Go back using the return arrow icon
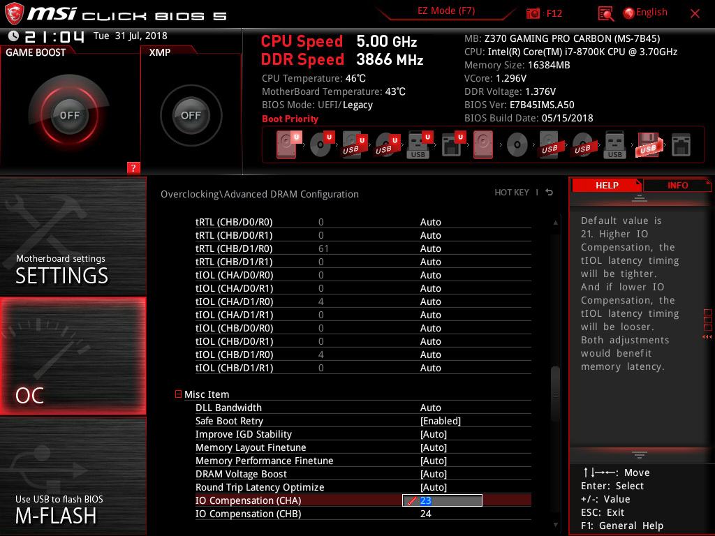Viewport: 715px width, 536px height. tap(550, 193)
